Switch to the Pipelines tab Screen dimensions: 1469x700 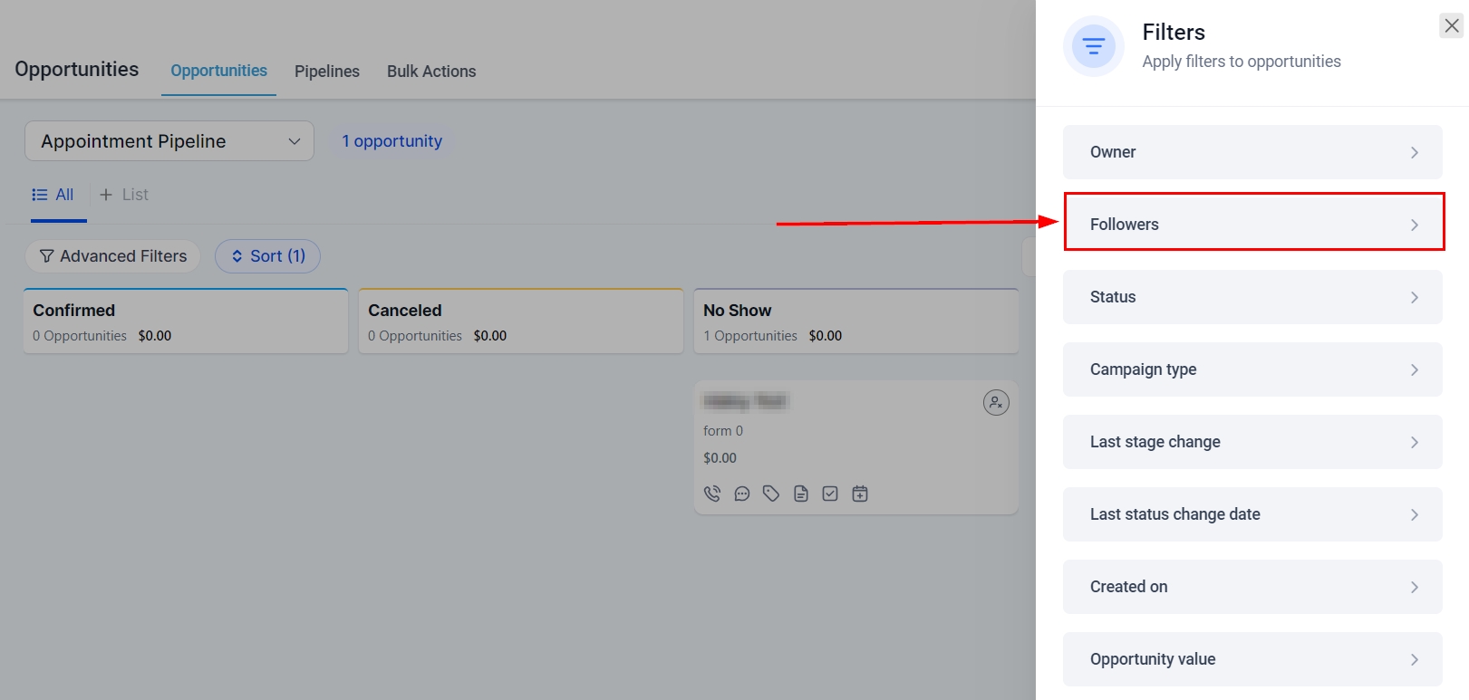[327, 72]
